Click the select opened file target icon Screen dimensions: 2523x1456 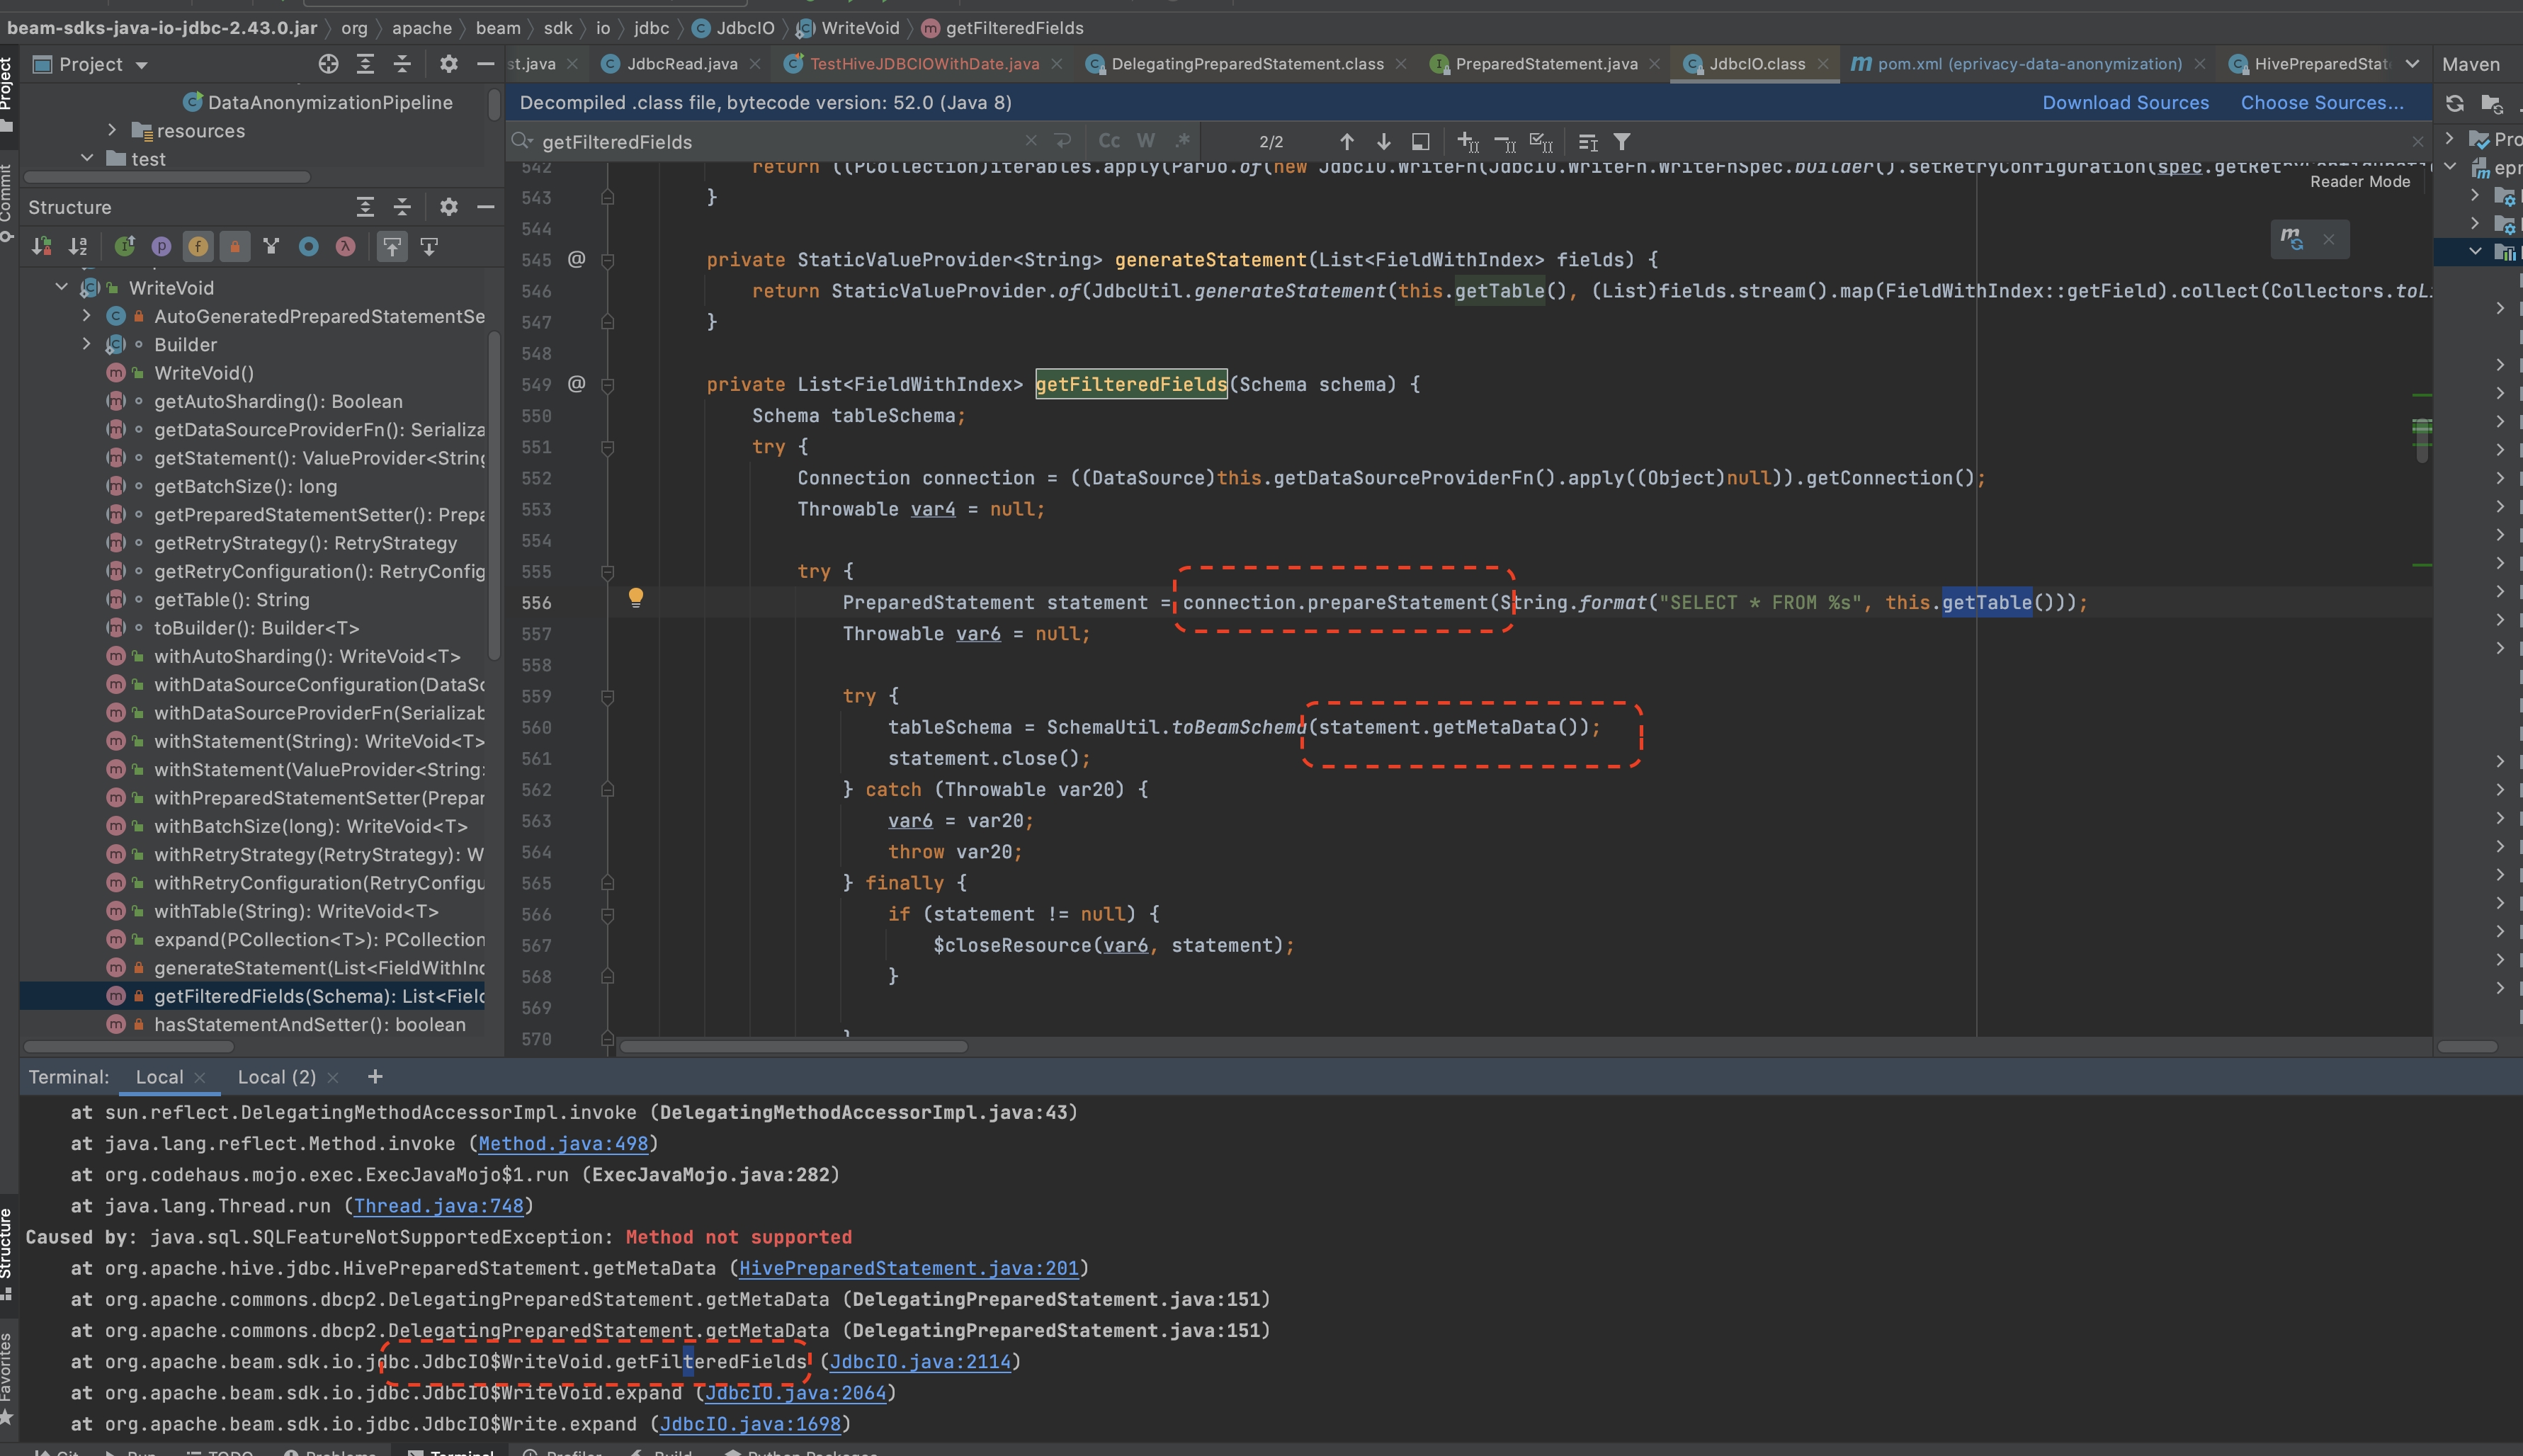(328, 64)
